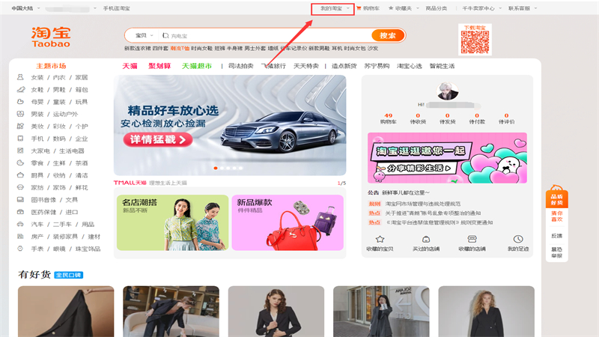The width and height of the screenshot is (599, 337).
Task: Open the 聚划算 tab
Action: coord(159,66)
